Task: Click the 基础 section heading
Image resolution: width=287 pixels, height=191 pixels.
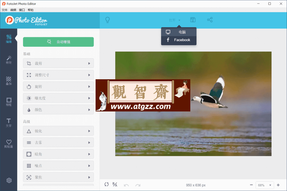Action: pyautogui.click(x=27, y=54)
